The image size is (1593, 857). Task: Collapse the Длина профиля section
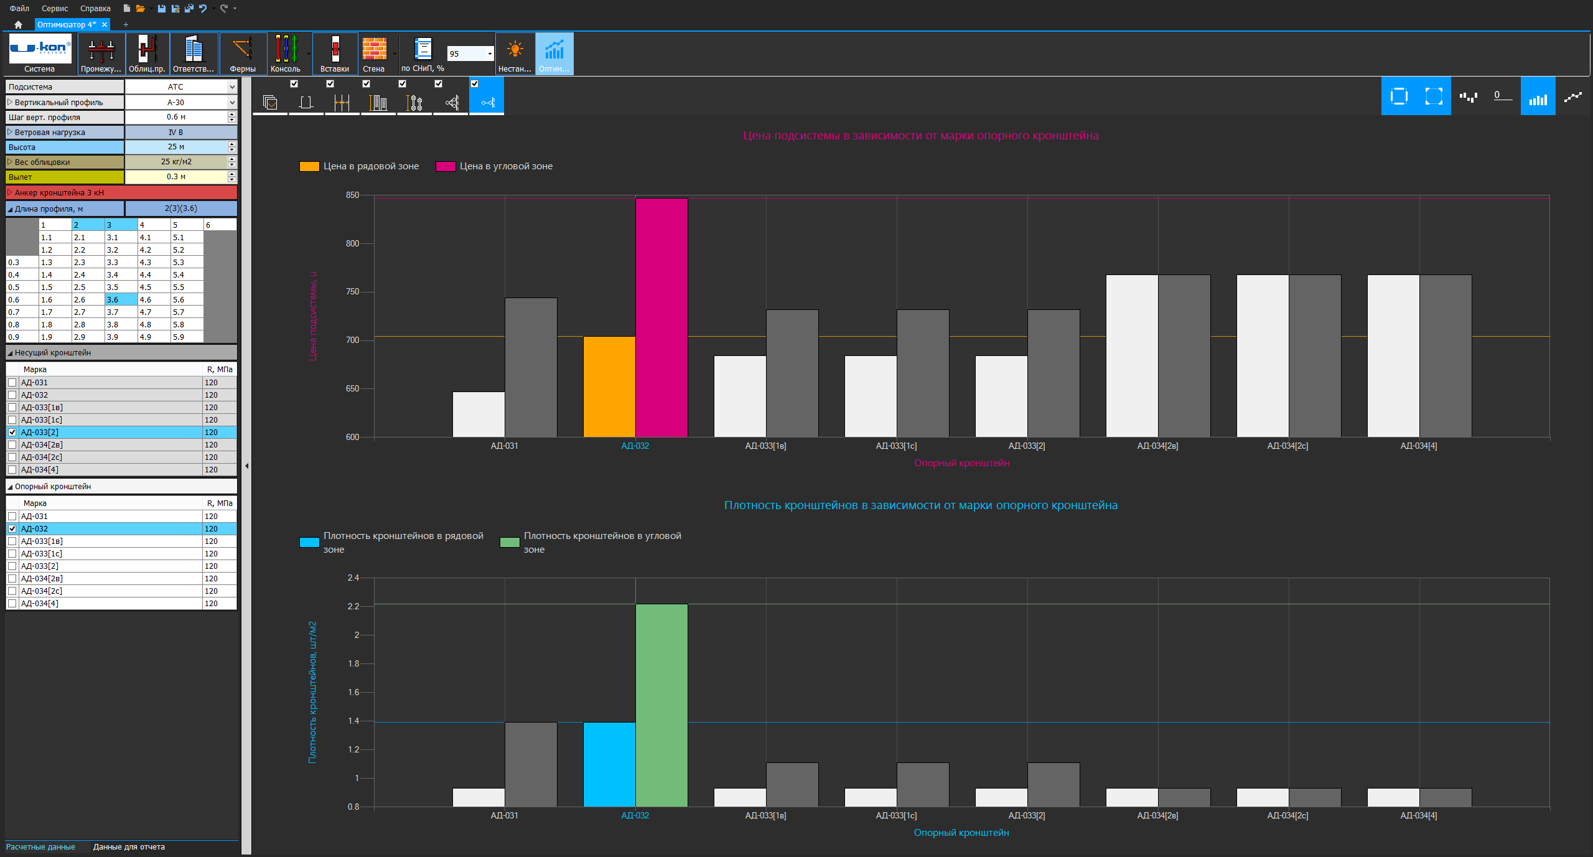pos(10,209)
